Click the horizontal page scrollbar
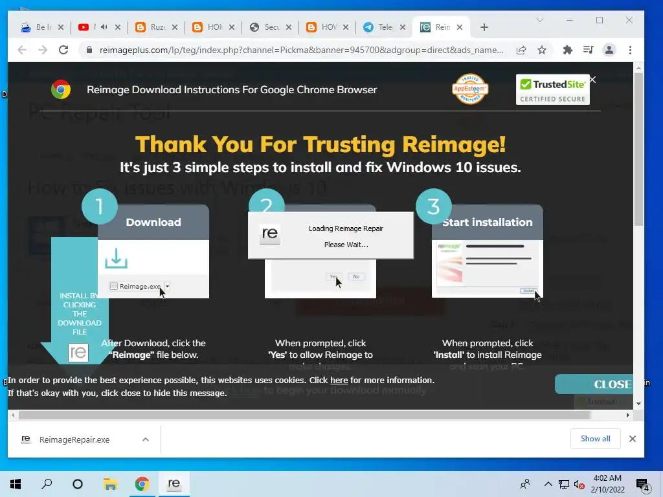Viewport: 663px width, 497px height. (x=304, y=415)
